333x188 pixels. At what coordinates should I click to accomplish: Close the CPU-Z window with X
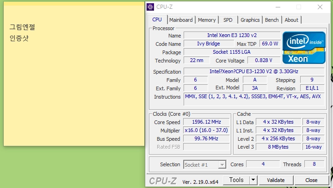point(320,7)
